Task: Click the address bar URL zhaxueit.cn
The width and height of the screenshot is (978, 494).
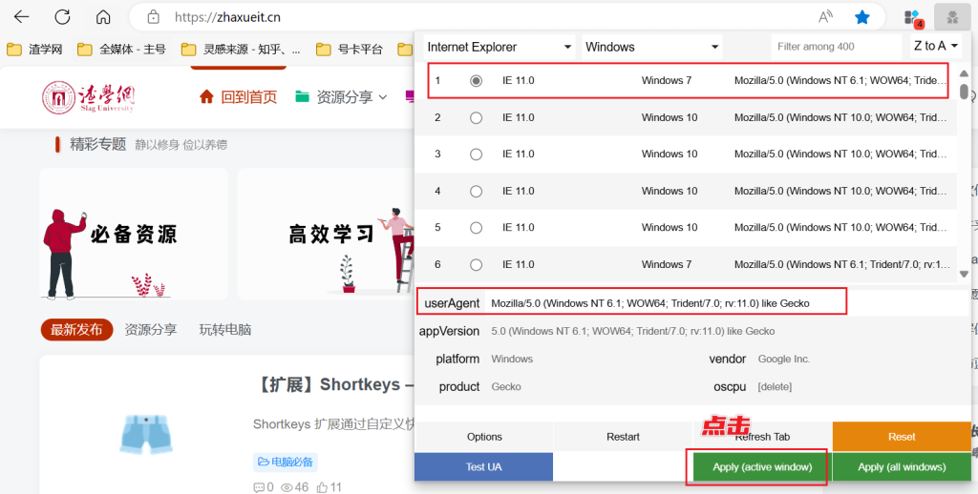Action: tap(227, 17)
